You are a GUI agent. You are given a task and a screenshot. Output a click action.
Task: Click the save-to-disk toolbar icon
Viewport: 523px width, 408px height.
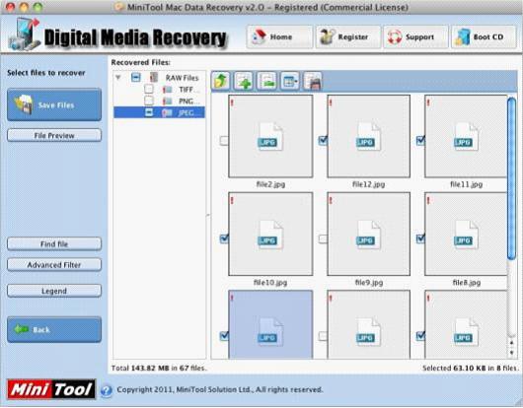coord(313,81)
